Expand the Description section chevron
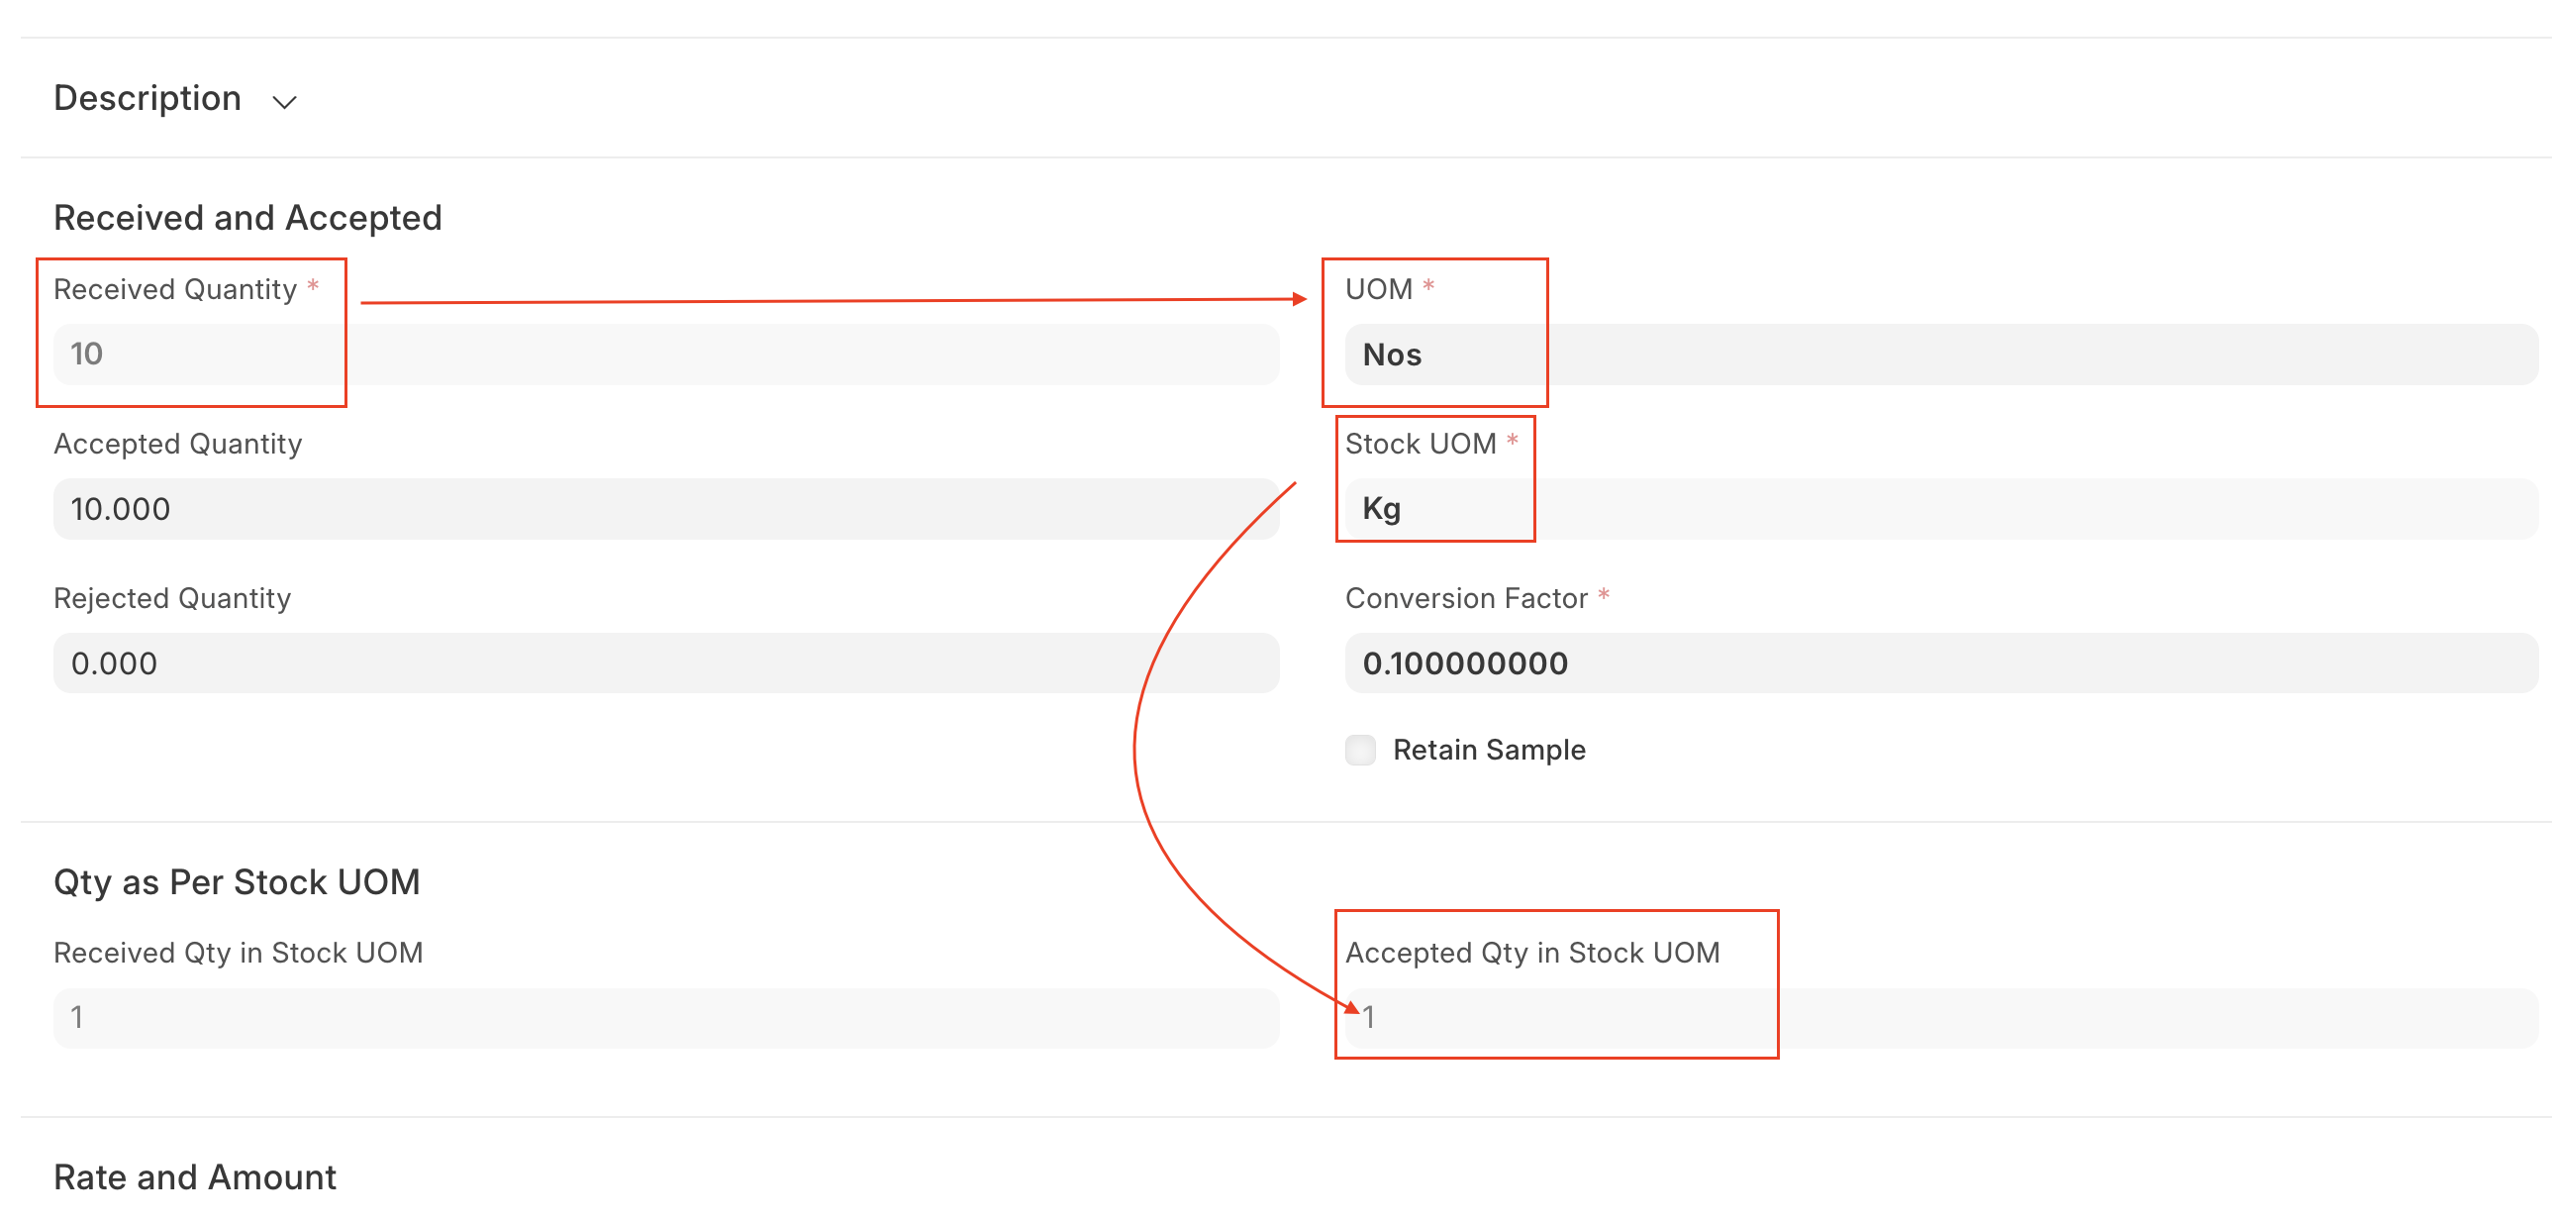Screen dimensions: 2552x1222 tap(284, 102)
